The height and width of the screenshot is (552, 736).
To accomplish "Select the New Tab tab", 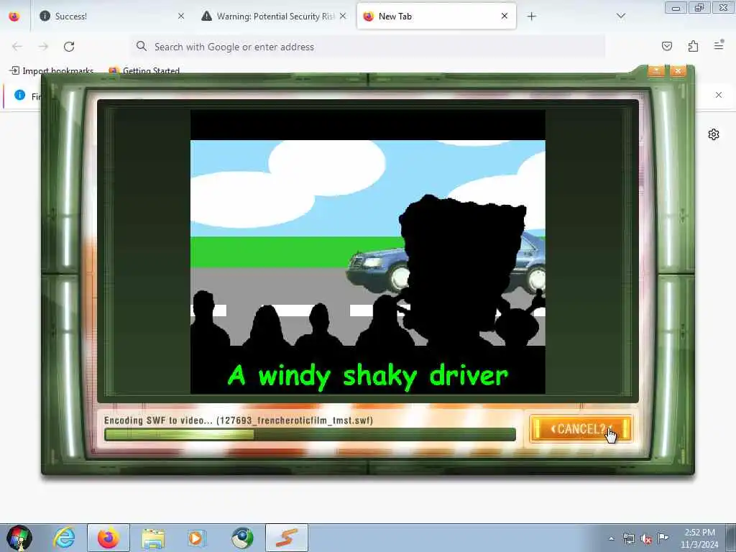I will tap(436, 16).
